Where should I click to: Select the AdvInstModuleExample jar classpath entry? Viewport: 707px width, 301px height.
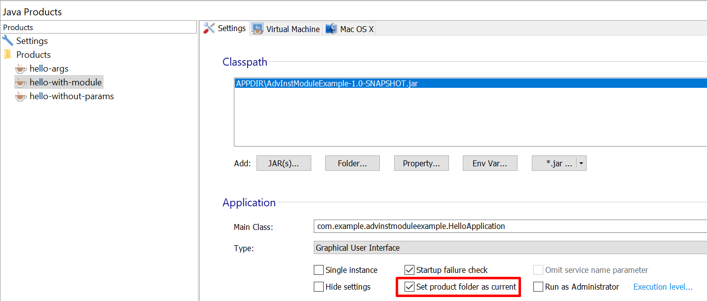click(327, 83)
